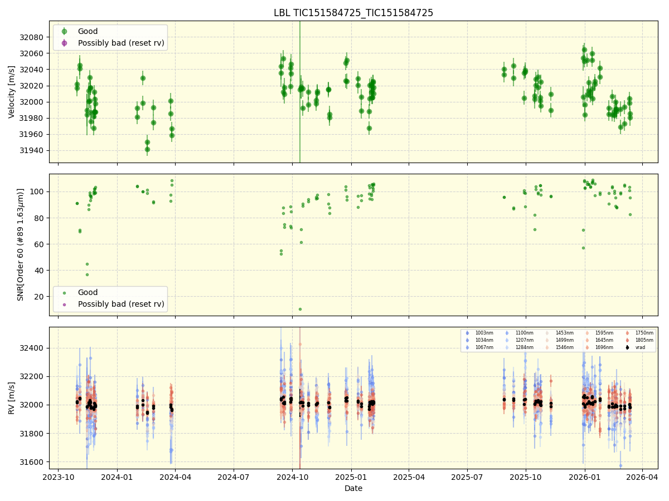Click the 'RV [m/s]' y-axis label
The image size is (669, 501).
coord(12,397)
